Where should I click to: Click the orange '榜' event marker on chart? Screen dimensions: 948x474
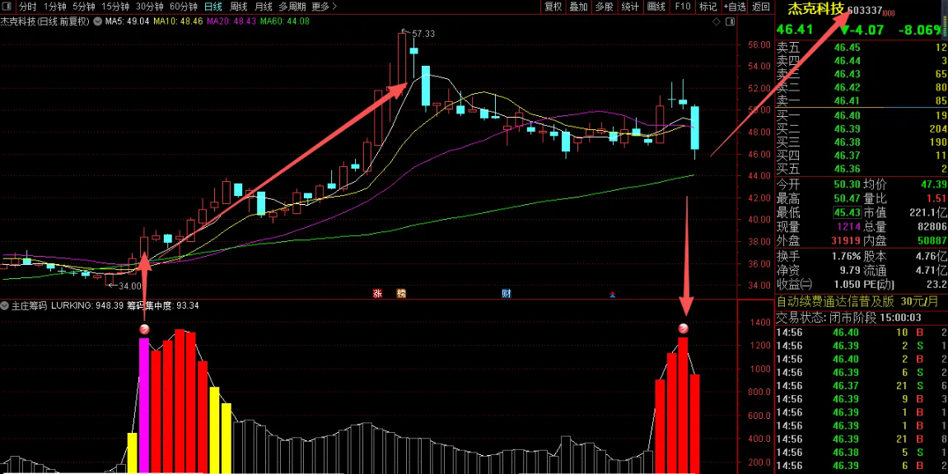click(x=401, y=293)
